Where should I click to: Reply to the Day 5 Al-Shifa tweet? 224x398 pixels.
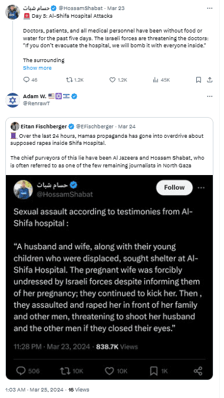click(30, 80)
